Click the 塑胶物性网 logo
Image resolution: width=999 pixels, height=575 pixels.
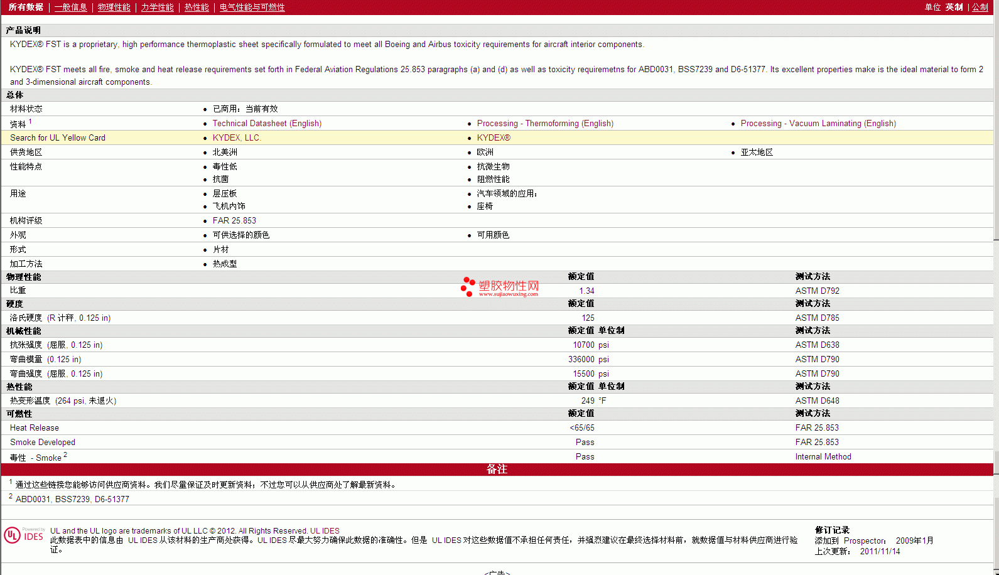[x=500, y=287]
